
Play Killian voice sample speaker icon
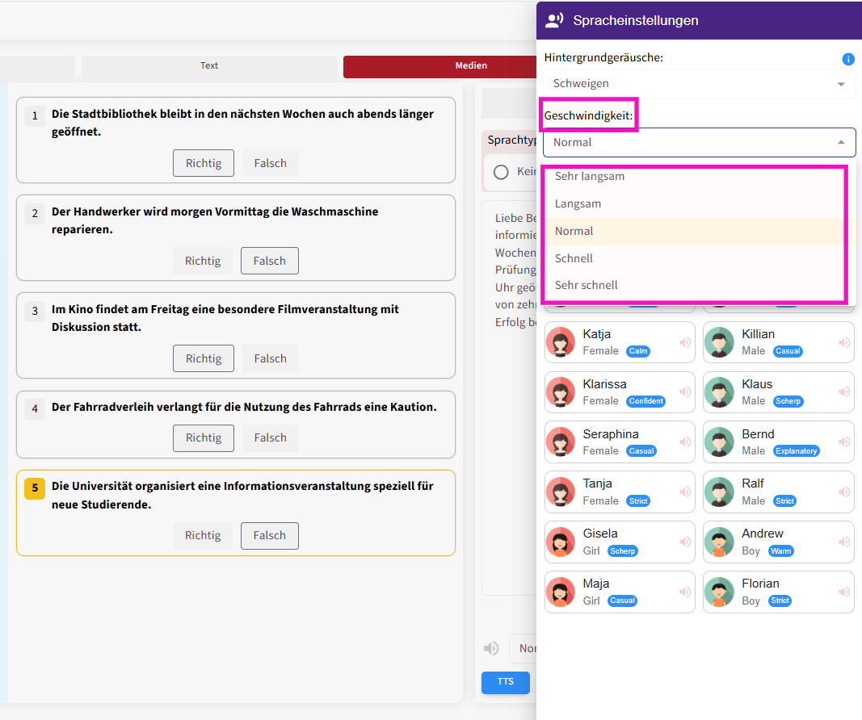tap(844, 342)
